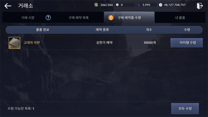This screenshot has height=117, width=208.
Task: Switch to the 거래 시장 tab
Action: point(28,17)
